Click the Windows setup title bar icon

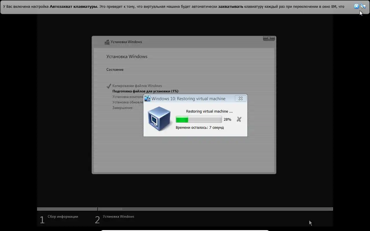click(107, 42)
